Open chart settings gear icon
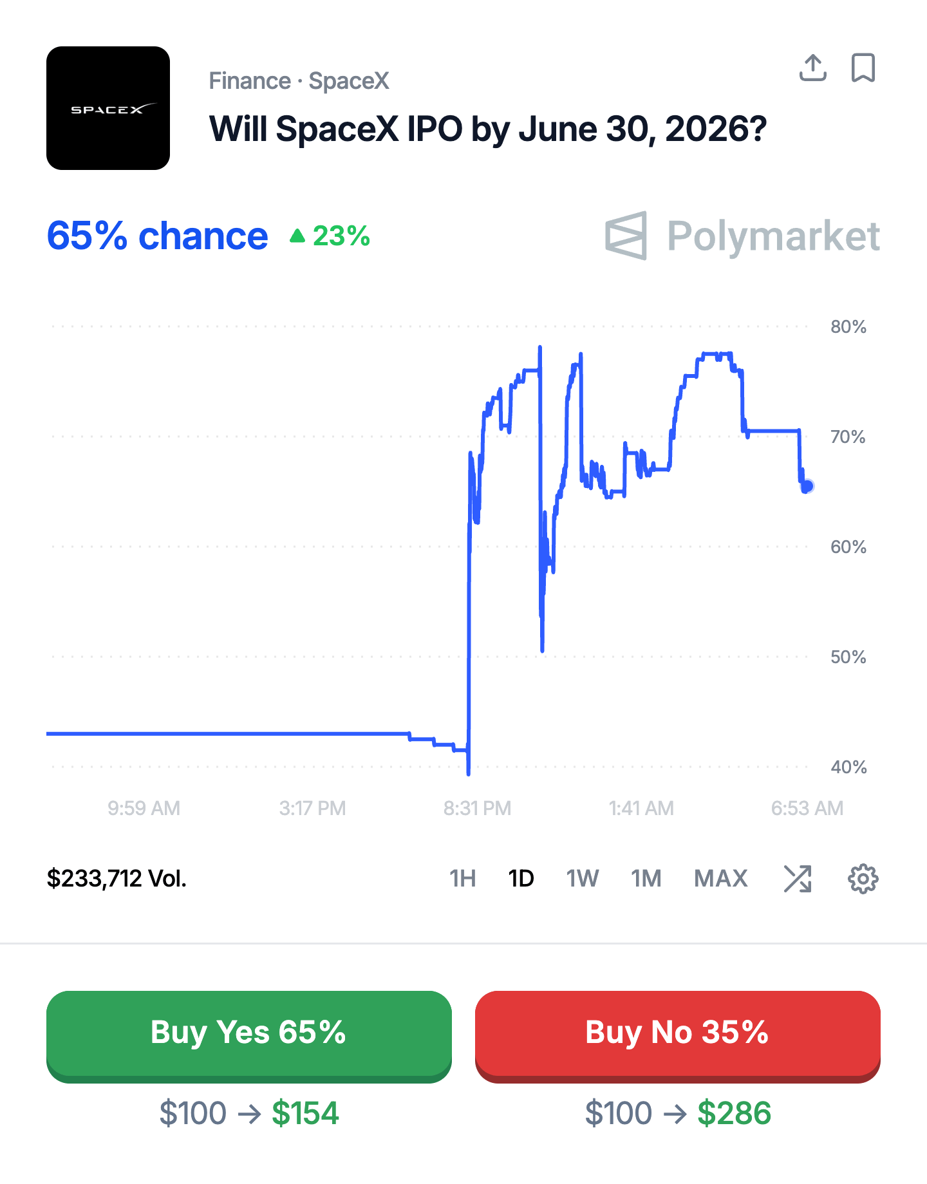 pyautogui.click(x=863, y=879)
